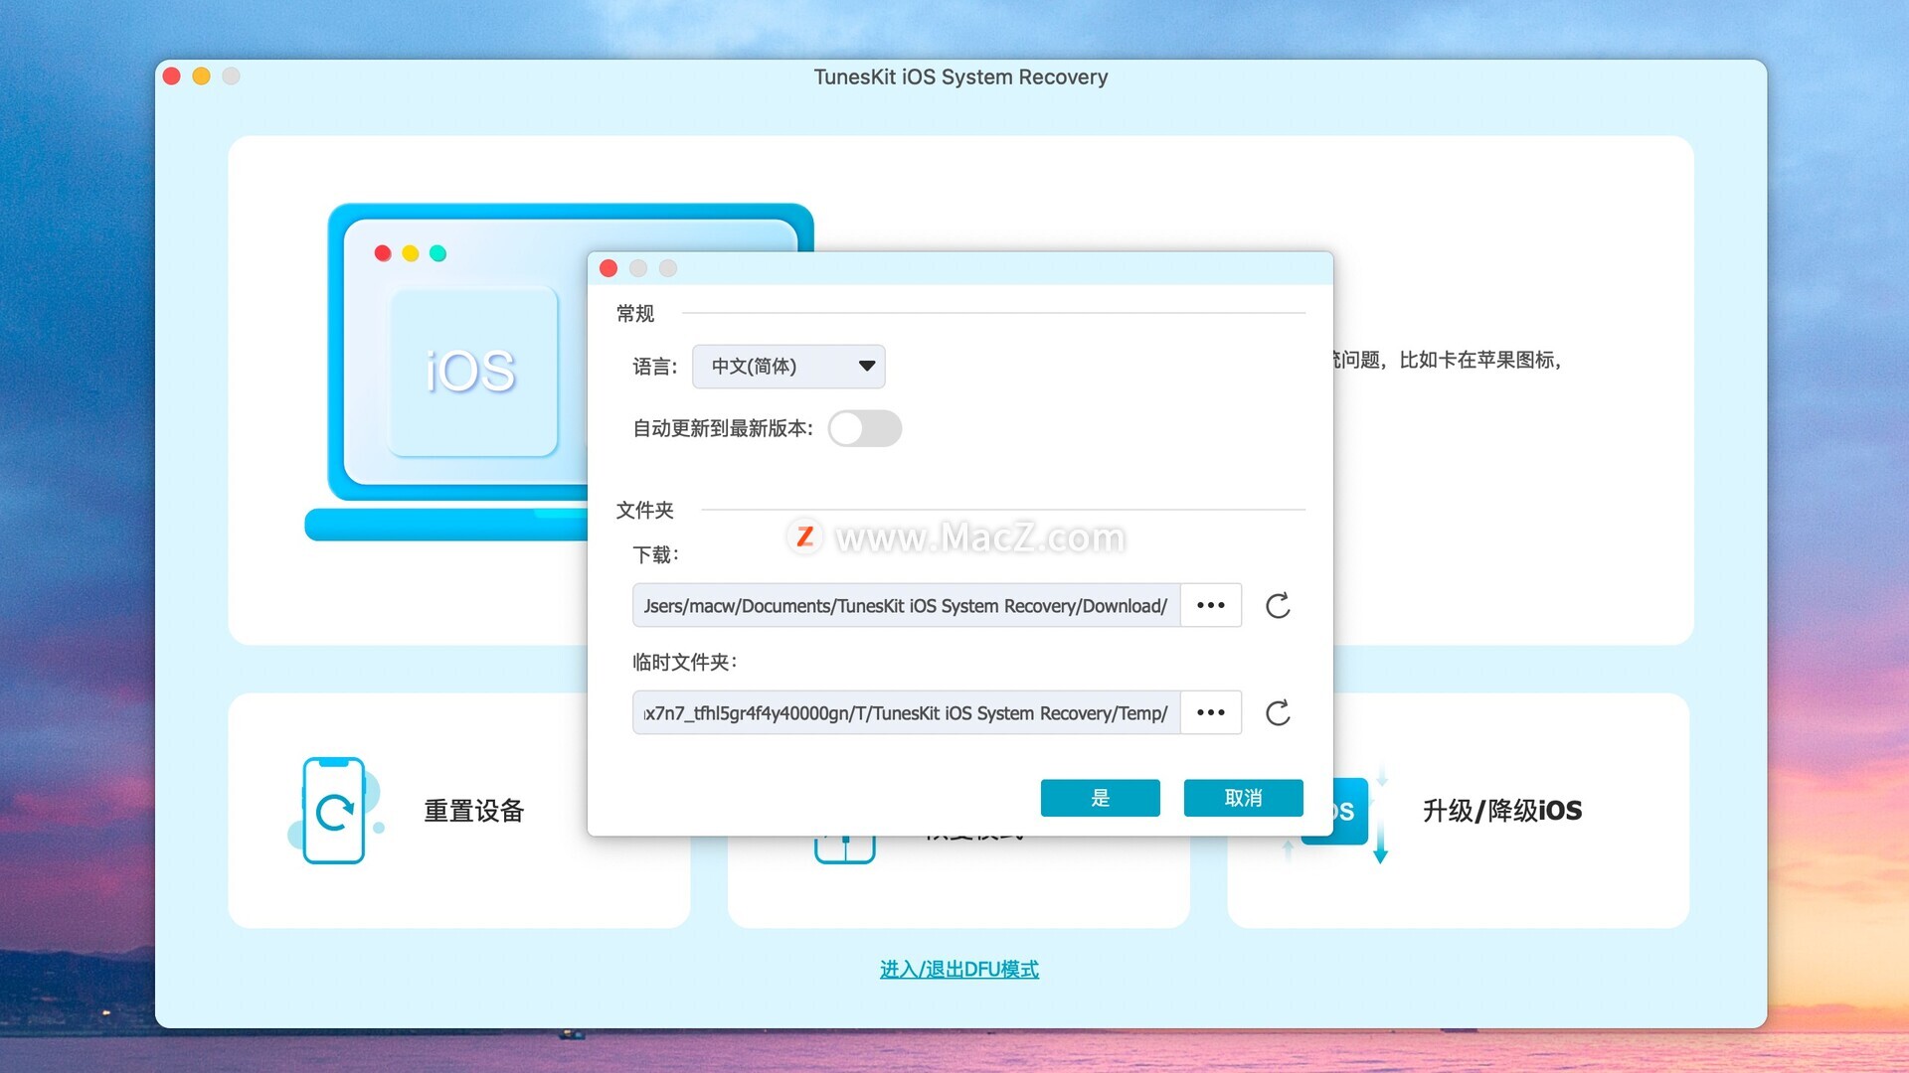Browse for temp folder with ellipsis button
This screenshot has height=1073, width=1909.
pyautogui.click(x=1211, y=712)
